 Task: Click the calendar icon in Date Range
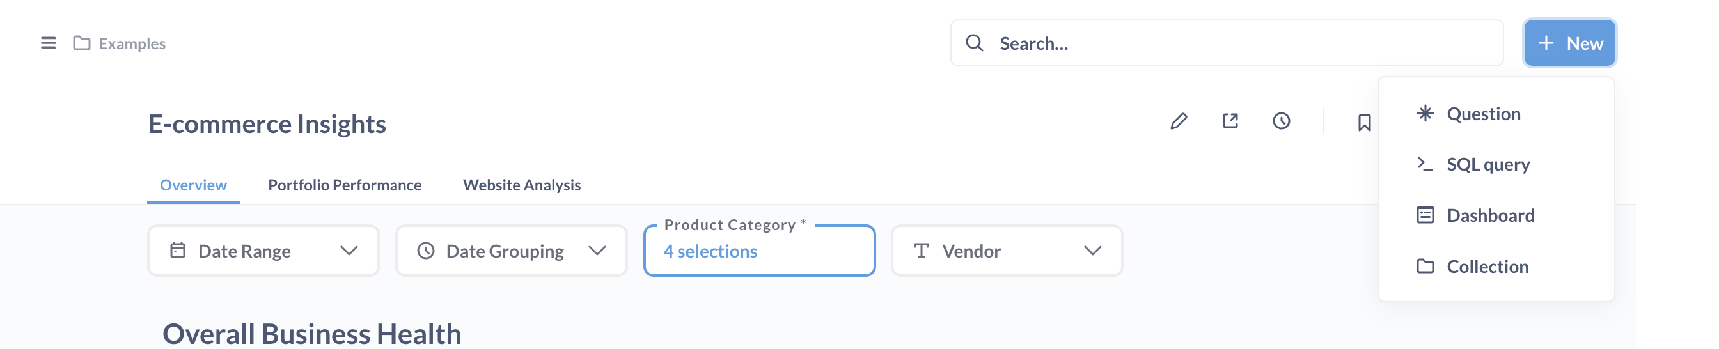[x=178, y=251]
